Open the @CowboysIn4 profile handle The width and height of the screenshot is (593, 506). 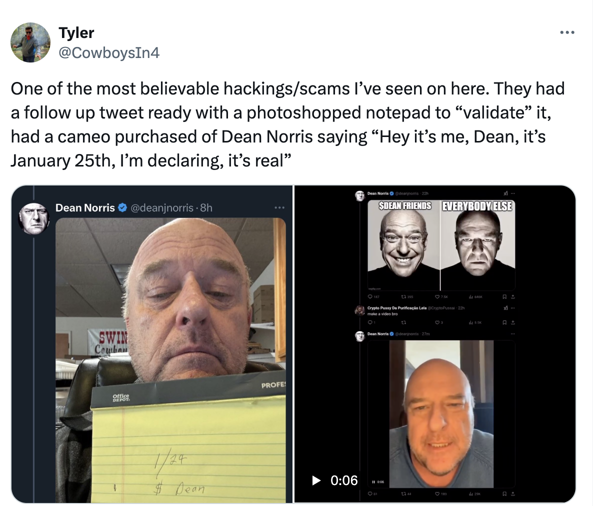pos(109,52)
